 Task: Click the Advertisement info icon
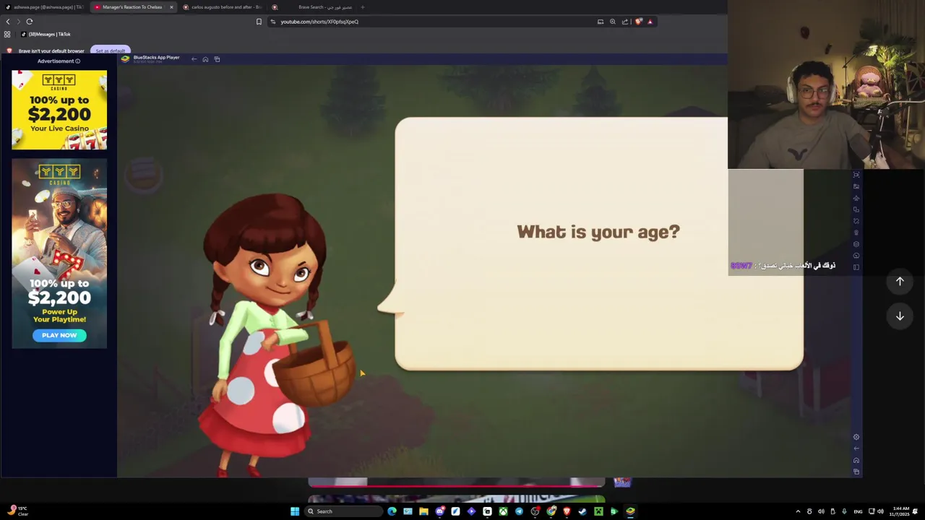(x=77, y=61)
